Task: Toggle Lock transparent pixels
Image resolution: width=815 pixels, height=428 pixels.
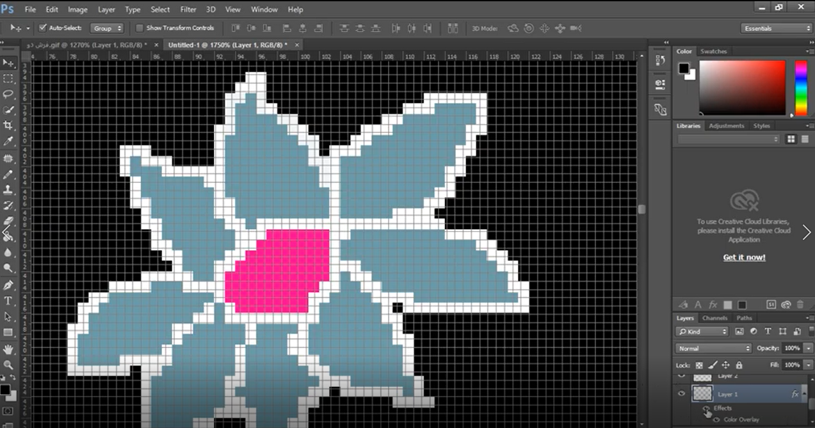Action: click(699, 365)
